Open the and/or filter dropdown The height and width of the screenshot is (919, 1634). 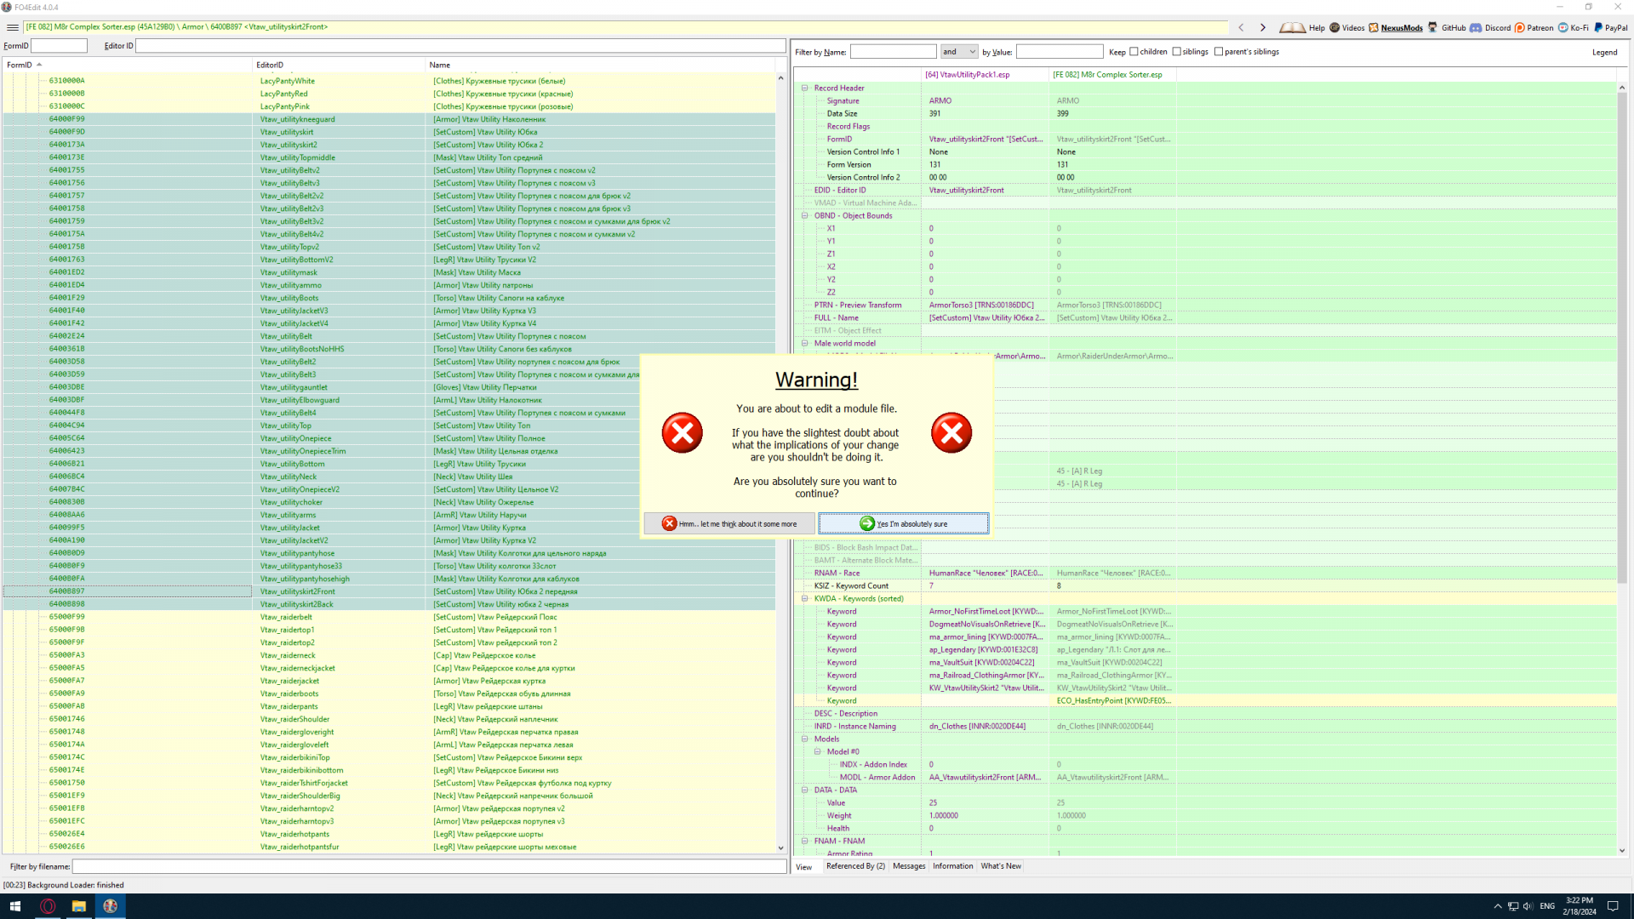pyautogui.click(x=959, y=52)
